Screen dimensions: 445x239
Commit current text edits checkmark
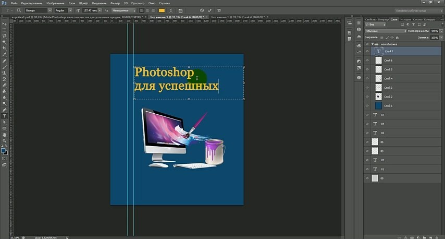coord(209,10)
